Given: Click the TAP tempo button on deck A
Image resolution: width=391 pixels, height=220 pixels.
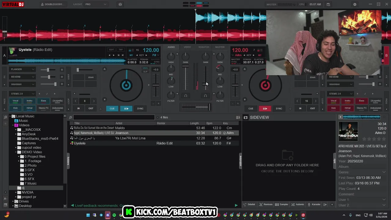Looking at the screenshot, I should coord(121,50).
